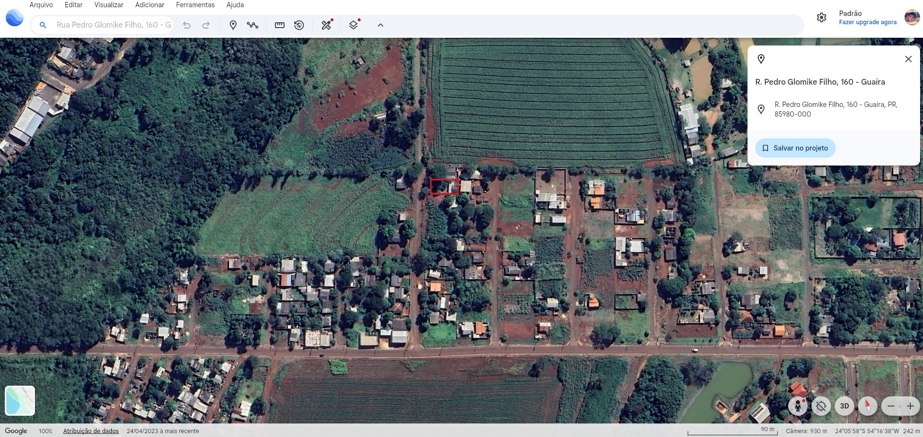923x437 pixels.
Task: Click the search field with address
Action: point(113,25)
